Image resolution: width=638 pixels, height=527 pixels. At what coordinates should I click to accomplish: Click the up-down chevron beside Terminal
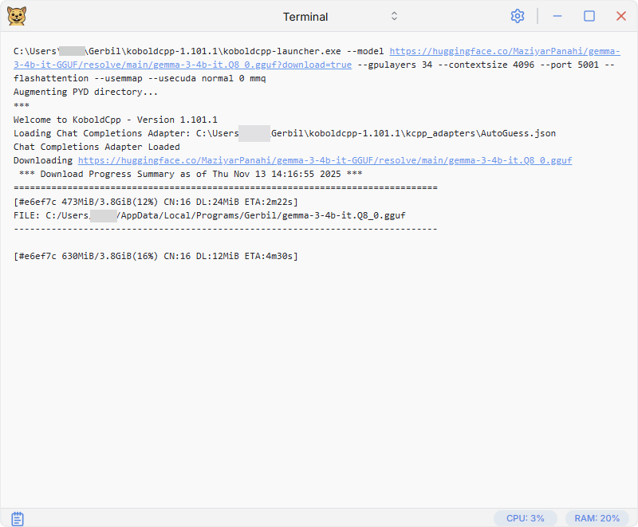[x=394, y=17]
